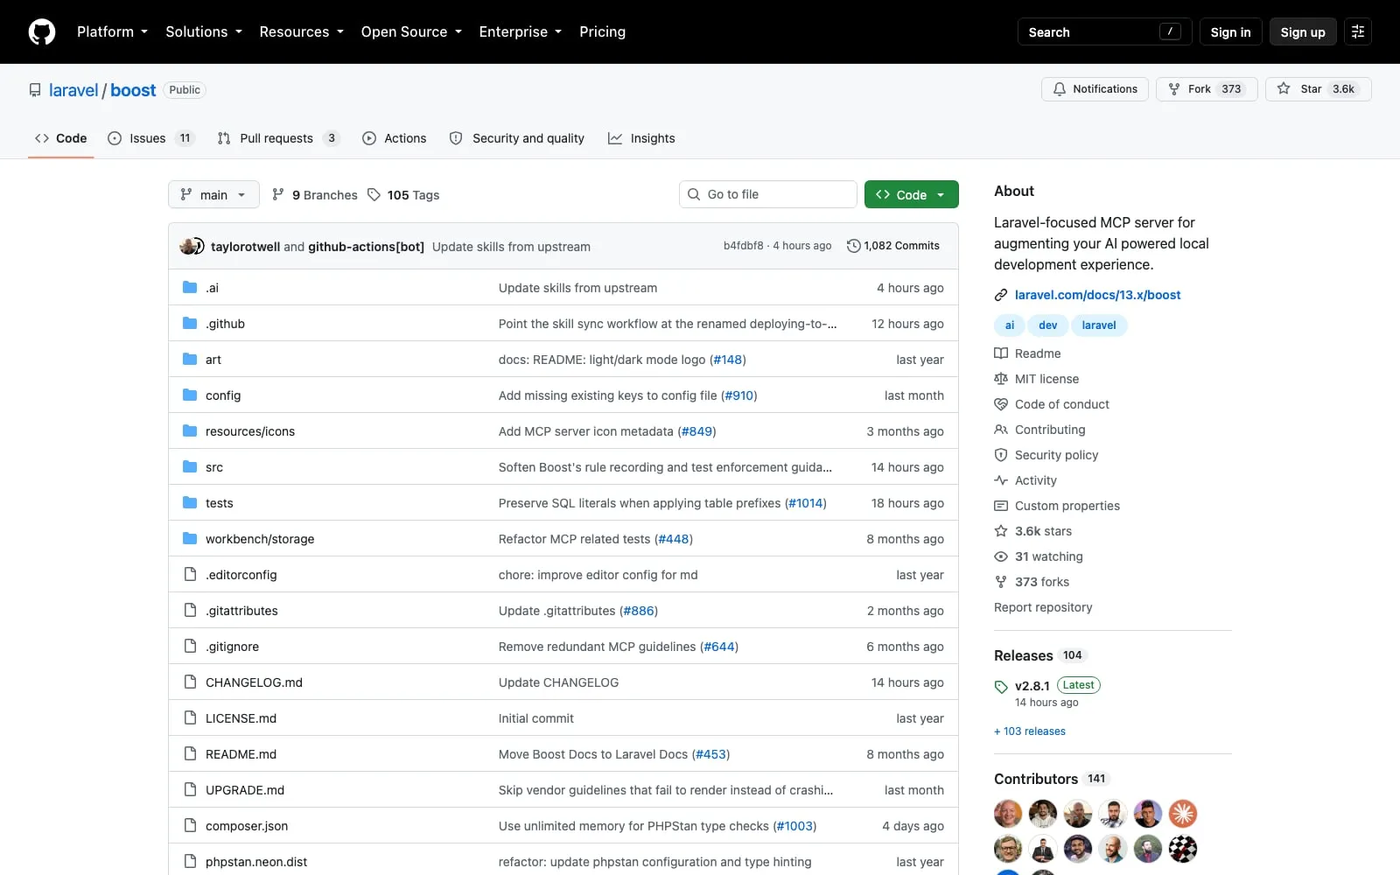Open the UPGRADE.md file
The image size is (1400, 875).
point(245,790)
